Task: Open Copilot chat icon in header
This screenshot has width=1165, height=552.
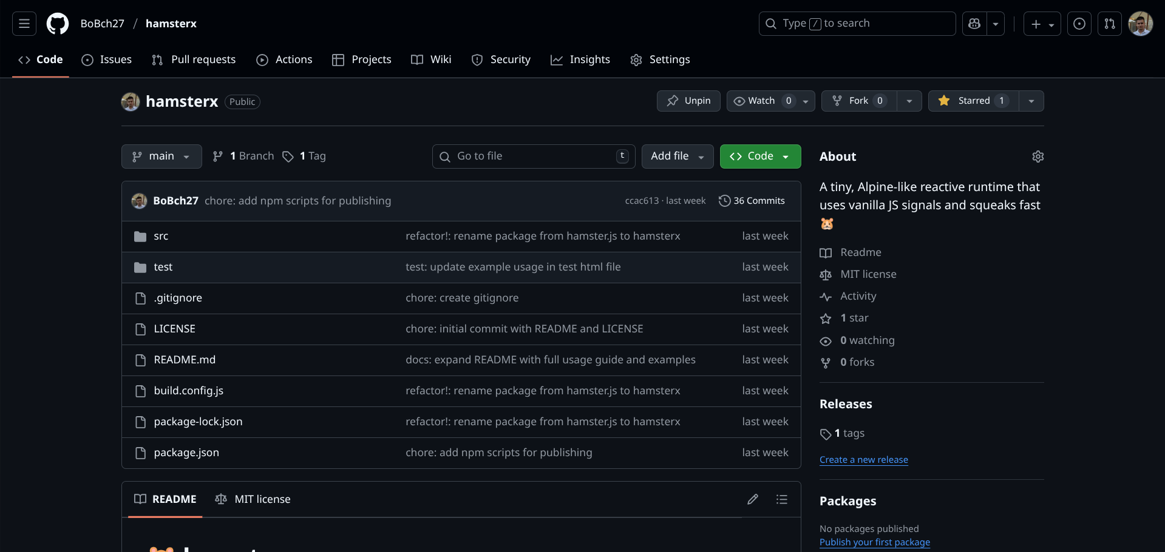Action: pos(974,24)
